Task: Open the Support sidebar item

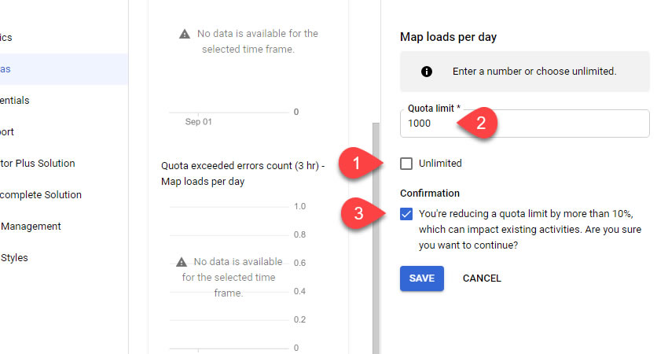Action: click(16, 132)
